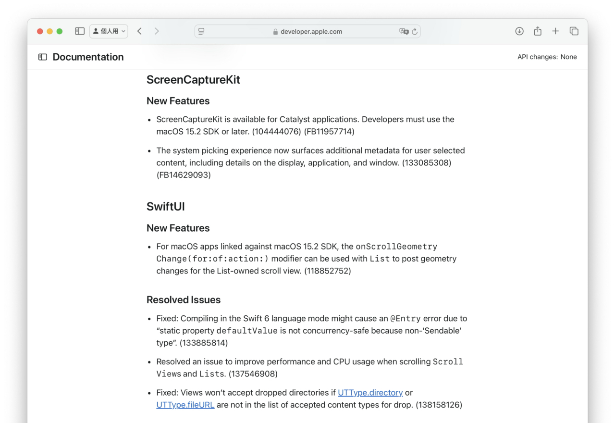The image size is (615, 423).
Task: Click the Resolved Issues heading
Action: point(184,300)
